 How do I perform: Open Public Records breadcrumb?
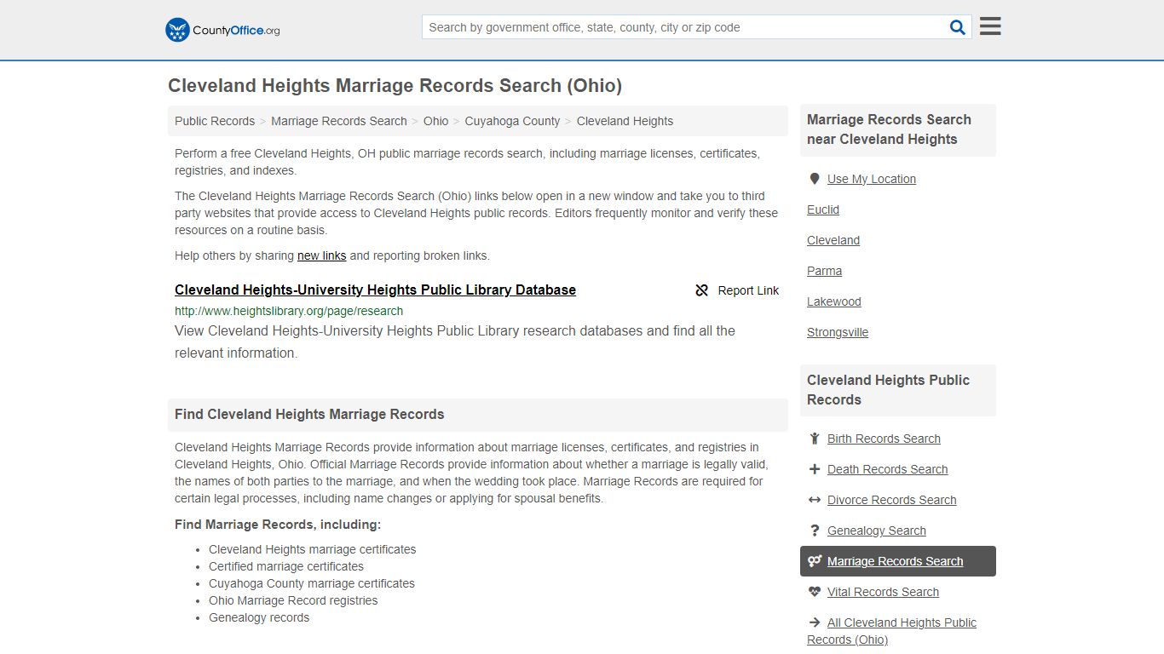pyautogui.click(x=215, y=121)
